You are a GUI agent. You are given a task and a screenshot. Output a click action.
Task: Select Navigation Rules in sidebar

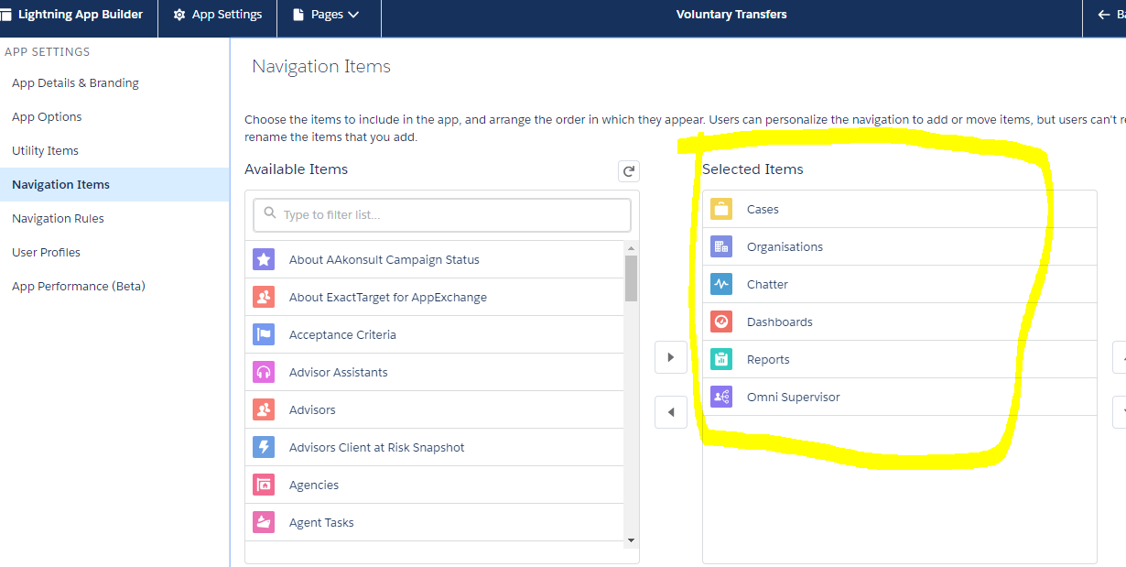pos(58,218)
